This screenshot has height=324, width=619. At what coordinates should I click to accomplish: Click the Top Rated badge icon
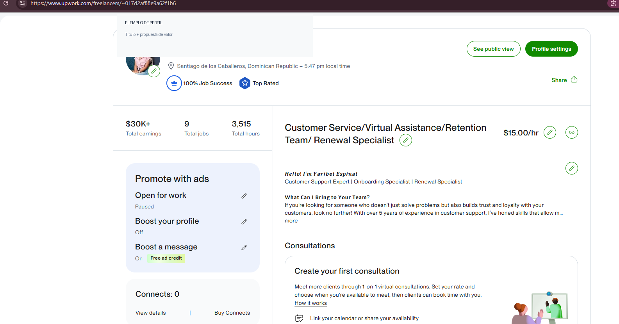245,83
